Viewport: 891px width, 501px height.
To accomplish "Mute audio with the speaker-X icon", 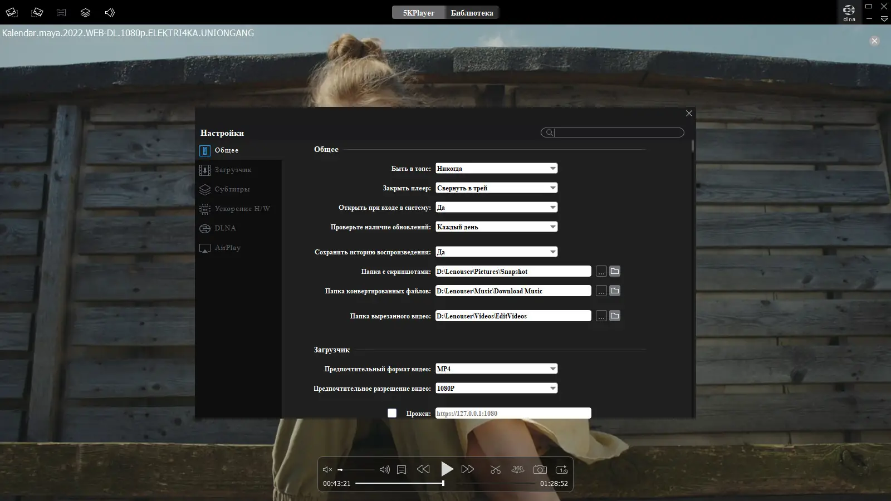I will pyautogui.click(x=327, y=469).
